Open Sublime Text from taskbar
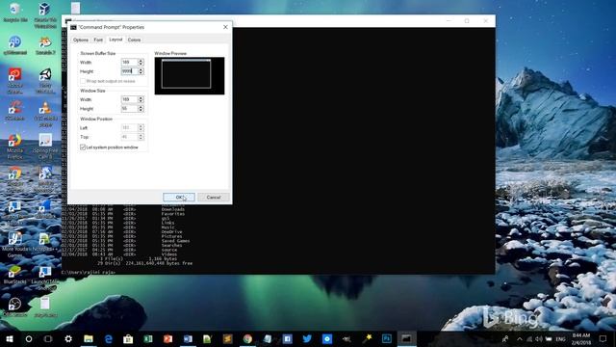 click(227, 338)
